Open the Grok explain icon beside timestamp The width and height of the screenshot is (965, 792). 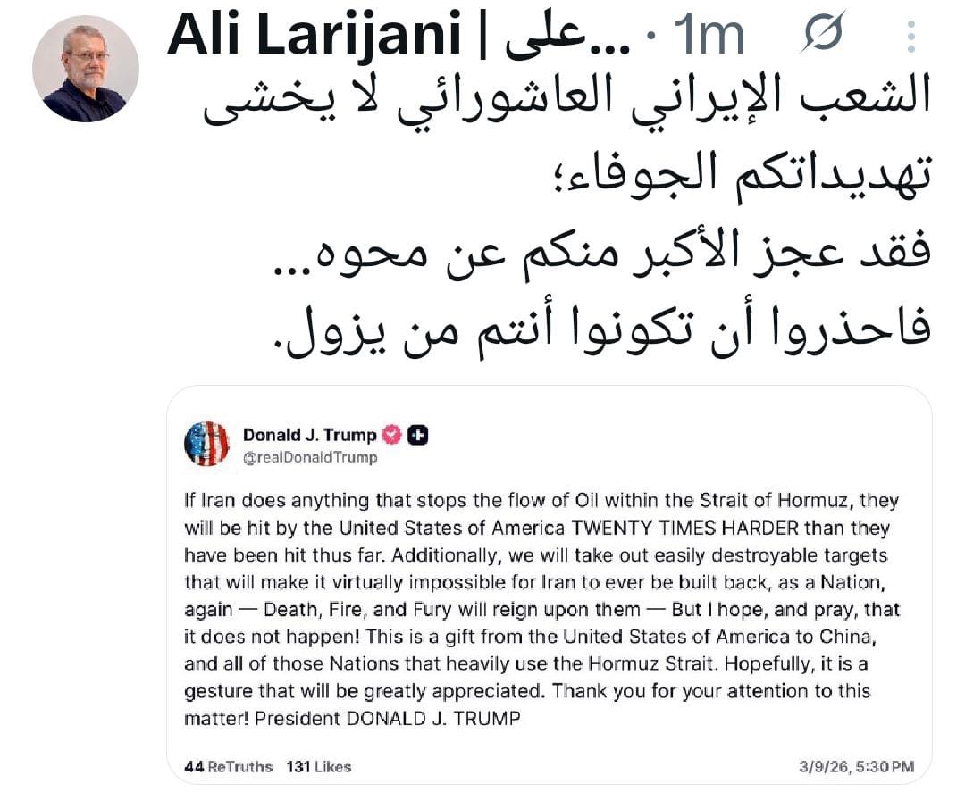click(823, 37)
